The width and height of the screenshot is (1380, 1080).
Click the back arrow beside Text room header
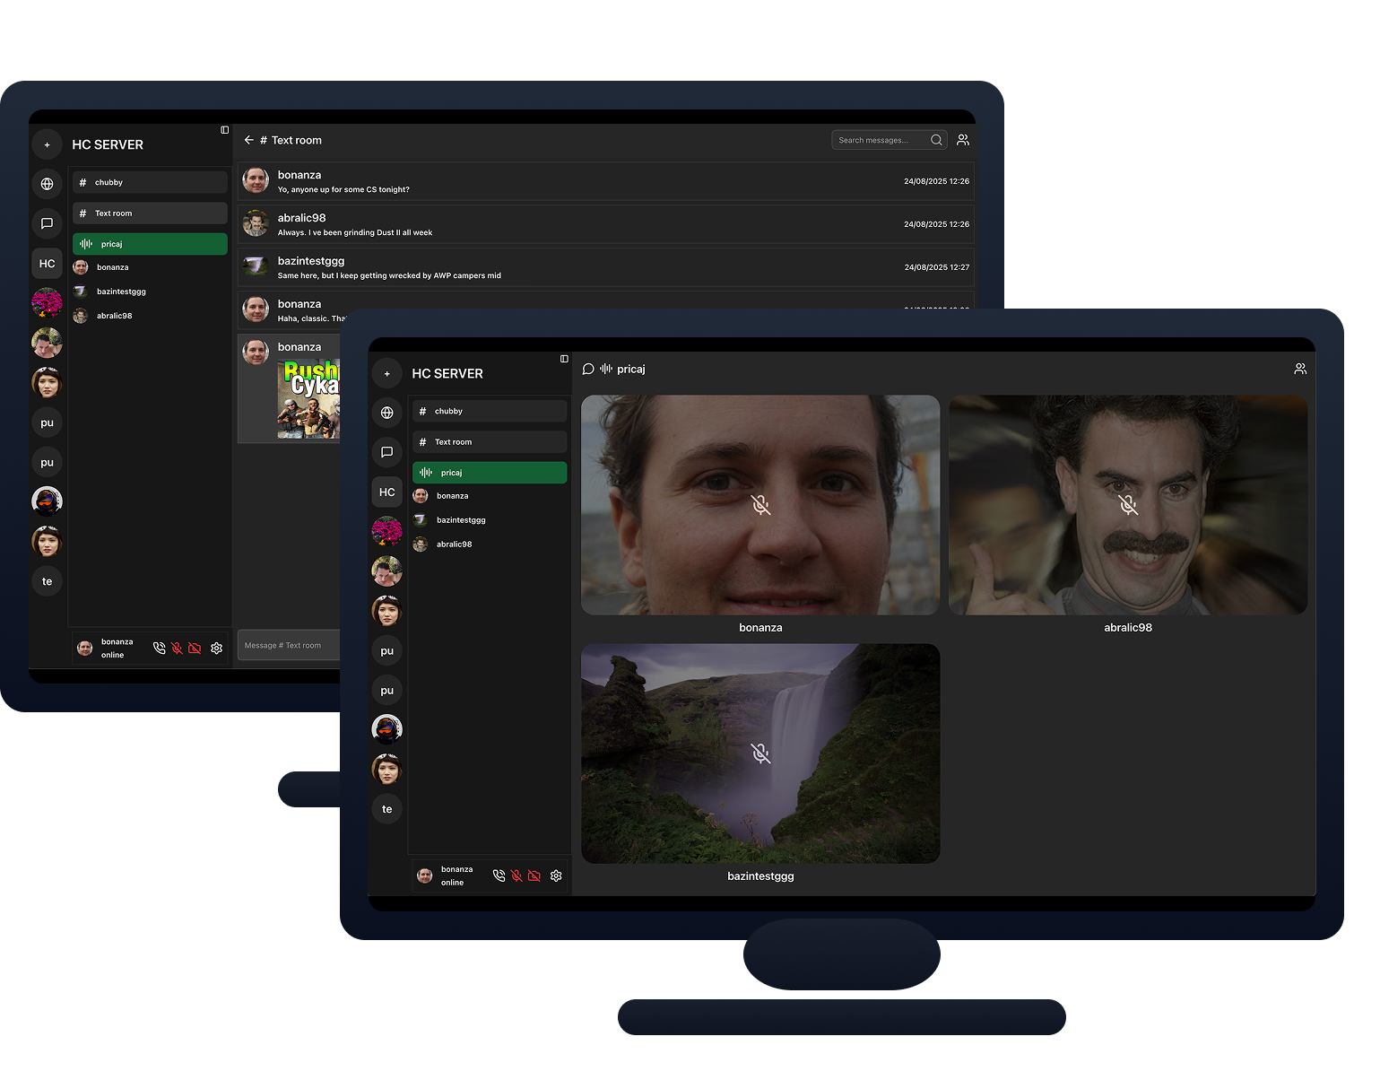pyautogui.click(x=248, y=140)
